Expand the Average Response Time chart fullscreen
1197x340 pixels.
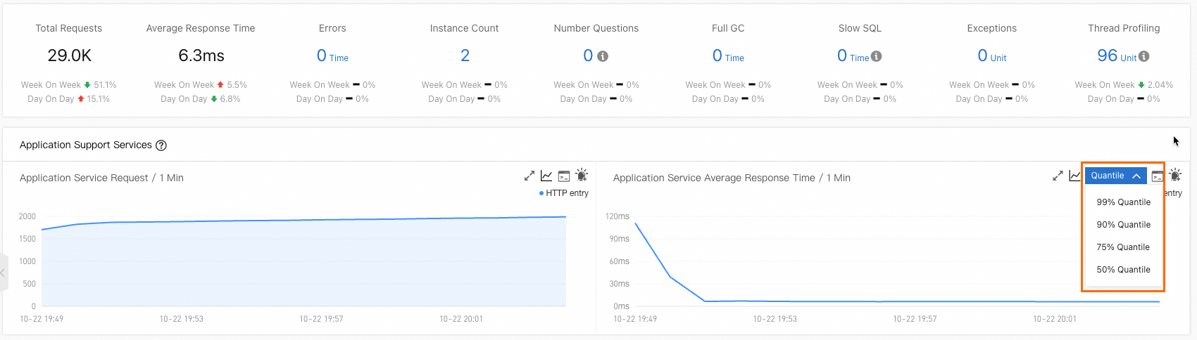[1058, 176]
